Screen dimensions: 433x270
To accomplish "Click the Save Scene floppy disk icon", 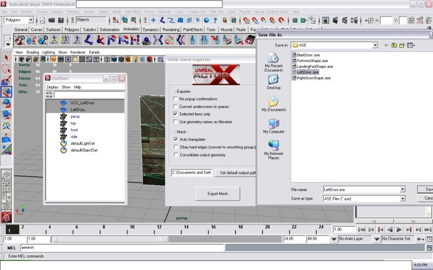I will [61, 20].
